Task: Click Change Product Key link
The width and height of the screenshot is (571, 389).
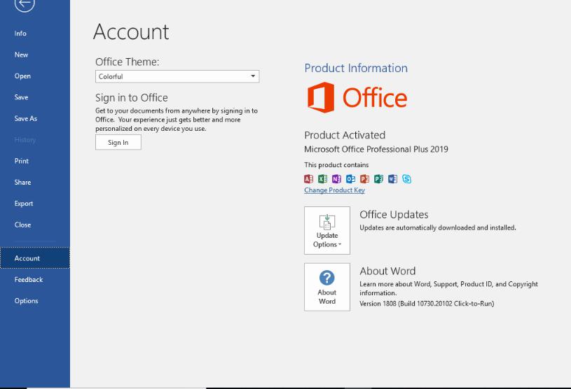Action: pos(334,190)
